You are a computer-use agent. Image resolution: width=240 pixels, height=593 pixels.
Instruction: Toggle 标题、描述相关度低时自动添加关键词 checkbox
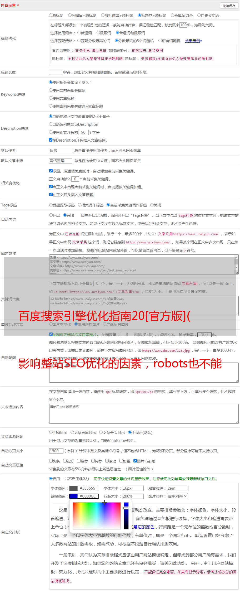tap(51, 171)
